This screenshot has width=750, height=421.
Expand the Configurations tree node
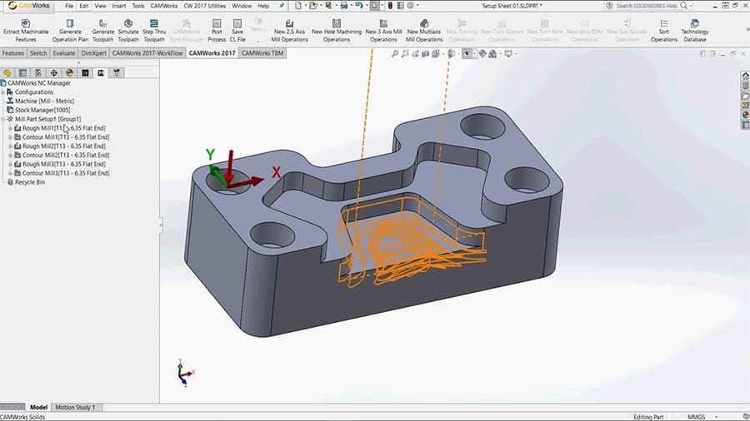(2, 92)
